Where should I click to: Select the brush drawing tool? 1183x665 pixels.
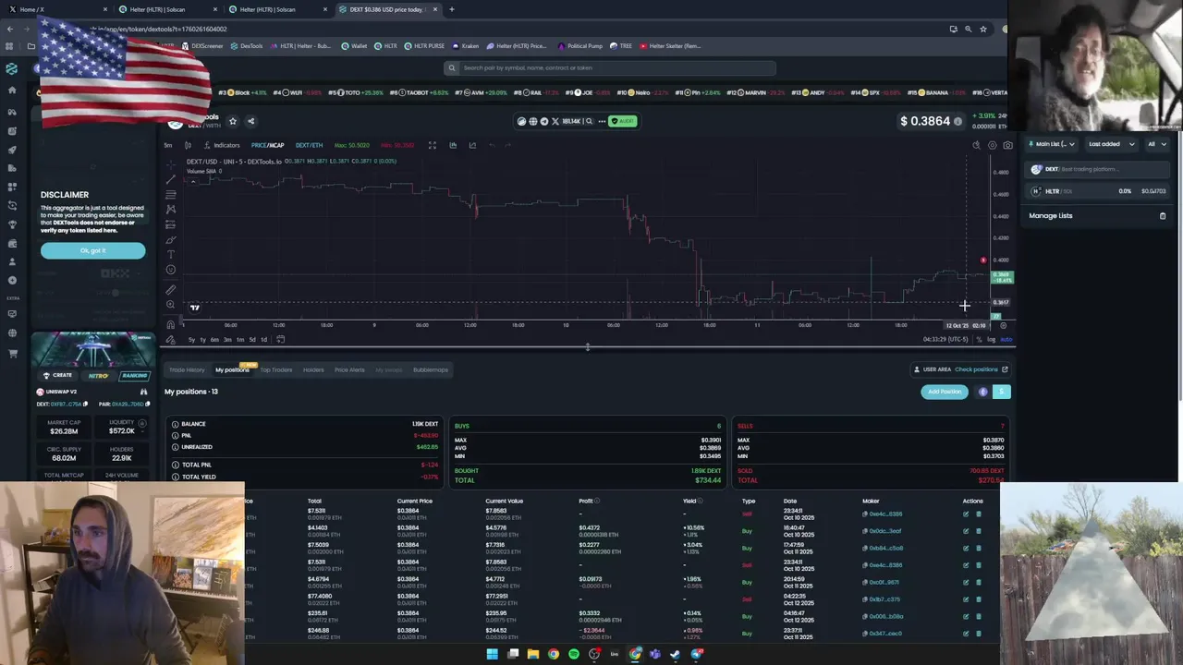[170, 239]
